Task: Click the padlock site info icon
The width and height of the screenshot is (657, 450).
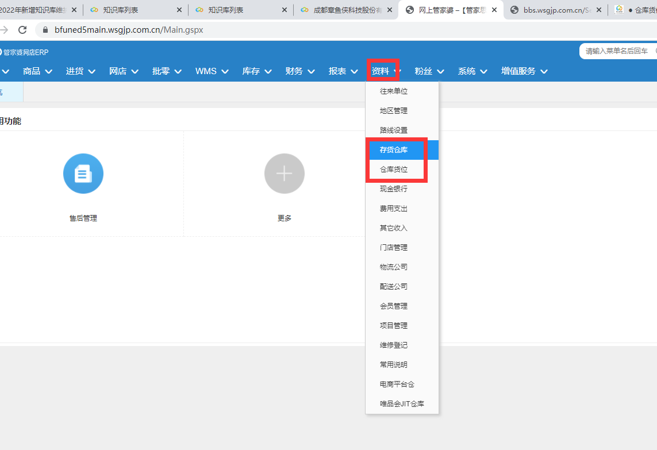Action: [x=45, y=30]
